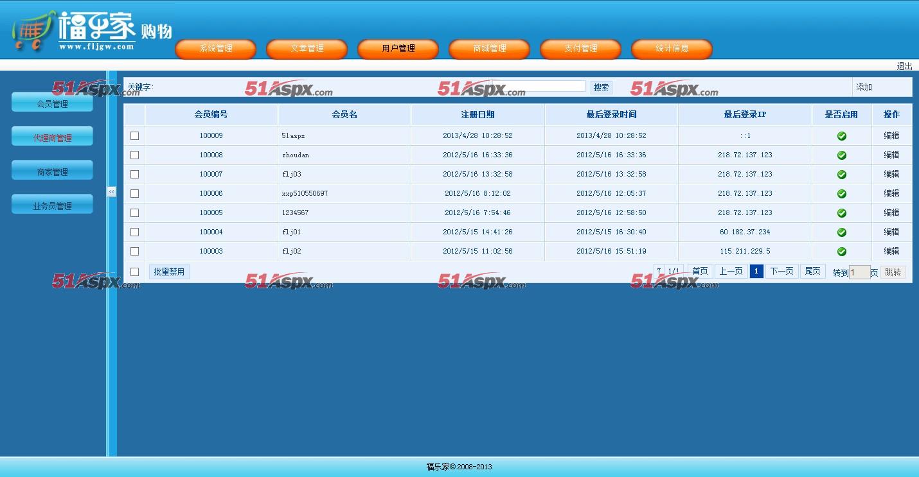Edit member flj02 via 编辑

click(x=891, y=251)
